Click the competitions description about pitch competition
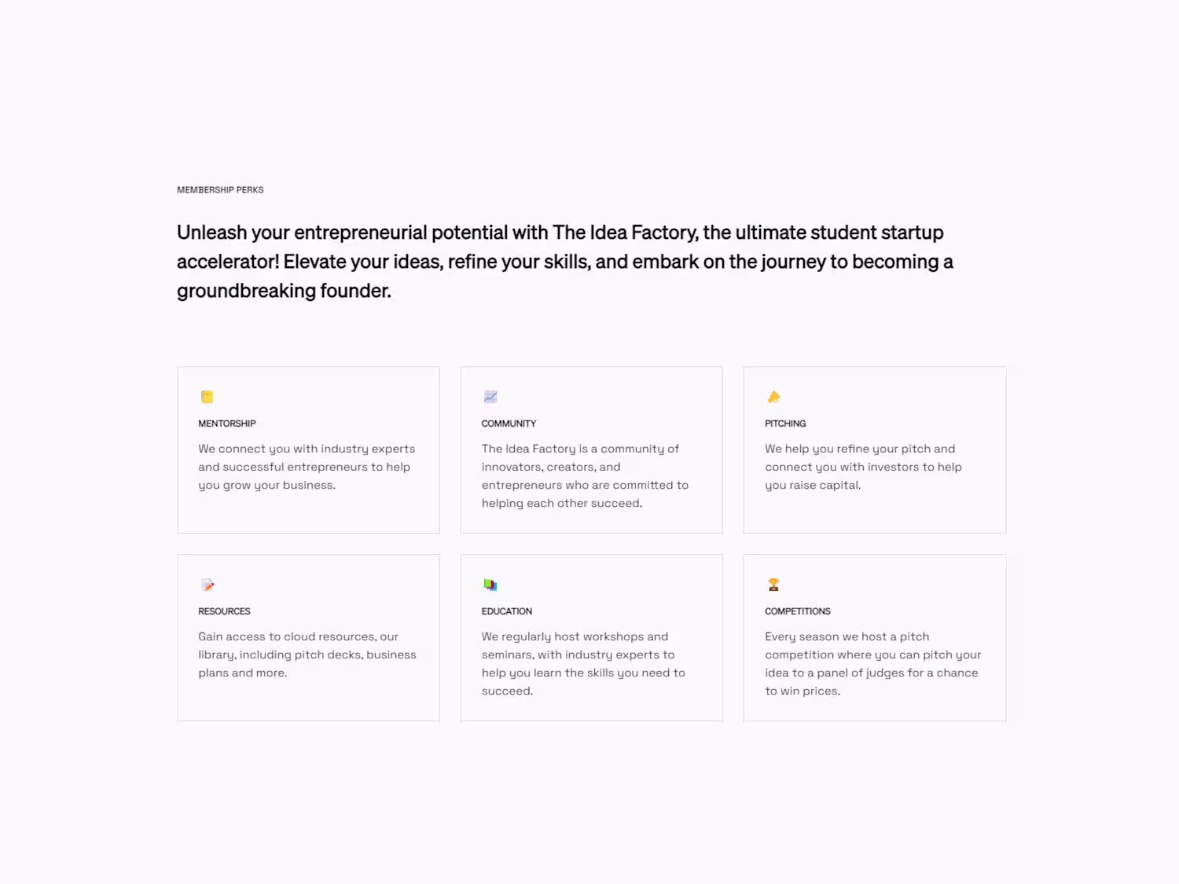 pyautogui.click(x=872, y=664)
